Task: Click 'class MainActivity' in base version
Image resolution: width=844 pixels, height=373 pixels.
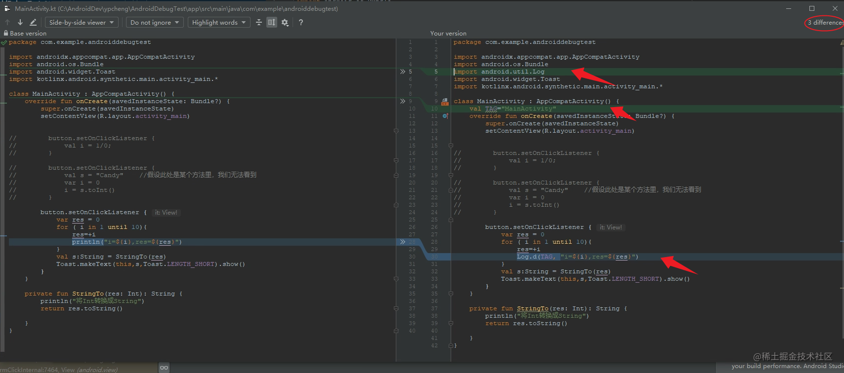Action: [44, 94]
